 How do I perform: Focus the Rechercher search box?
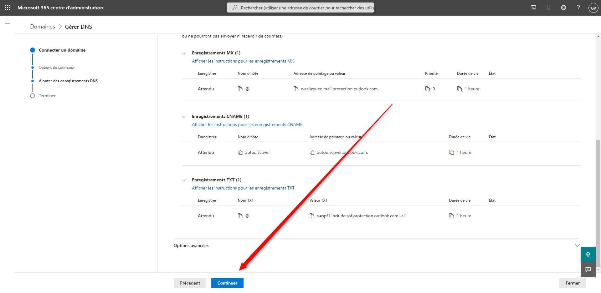coord(300,8)
